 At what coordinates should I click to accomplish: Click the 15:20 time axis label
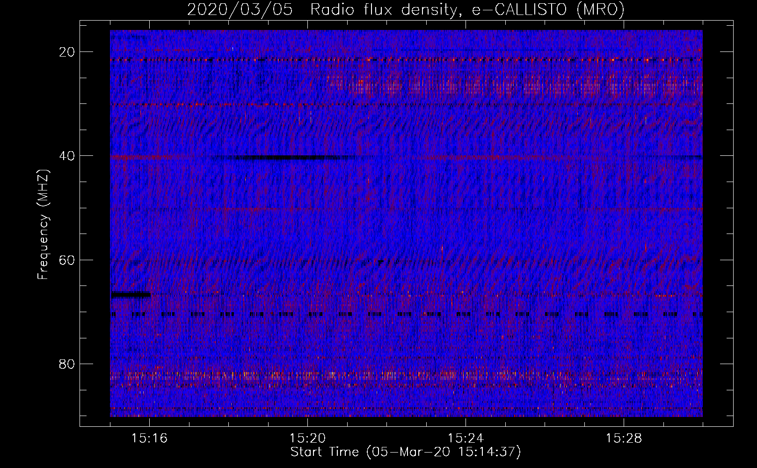click(307, 439)
